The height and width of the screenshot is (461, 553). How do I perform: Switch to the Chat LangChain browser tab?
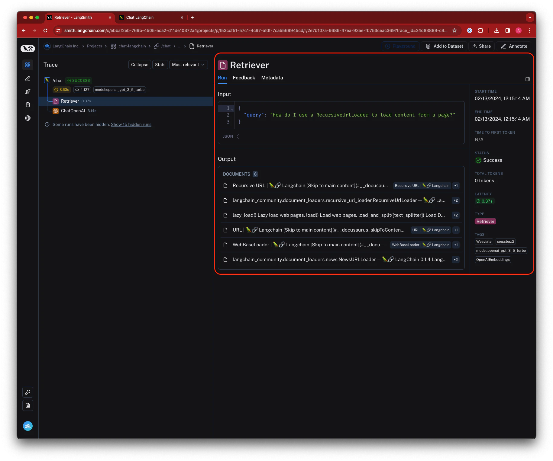tap(152, 18)
